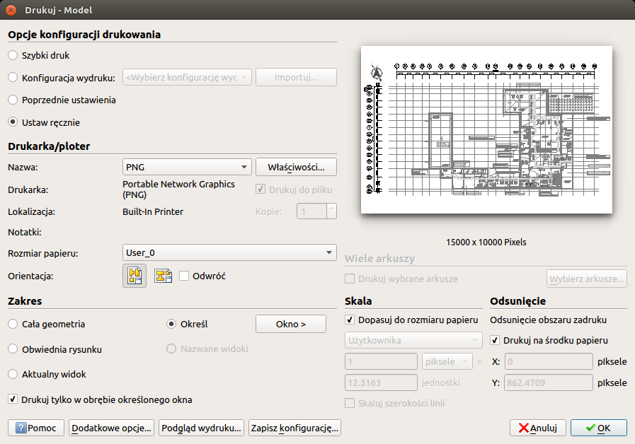Open printer Właściwości settings
This screenshot has width=635, height=444.
coord(296,167)
